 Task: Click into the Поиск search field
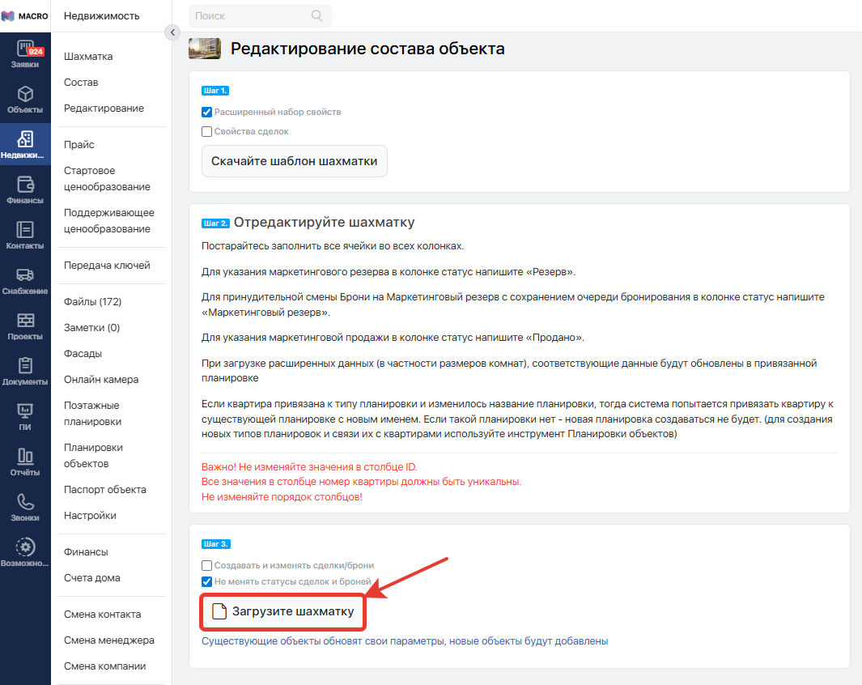coord(251,16)
